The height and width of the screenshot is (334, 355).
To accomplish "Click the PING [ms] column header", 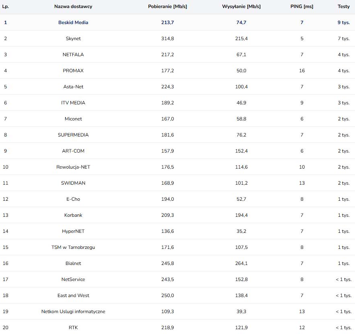I will (x=302, y=6).
